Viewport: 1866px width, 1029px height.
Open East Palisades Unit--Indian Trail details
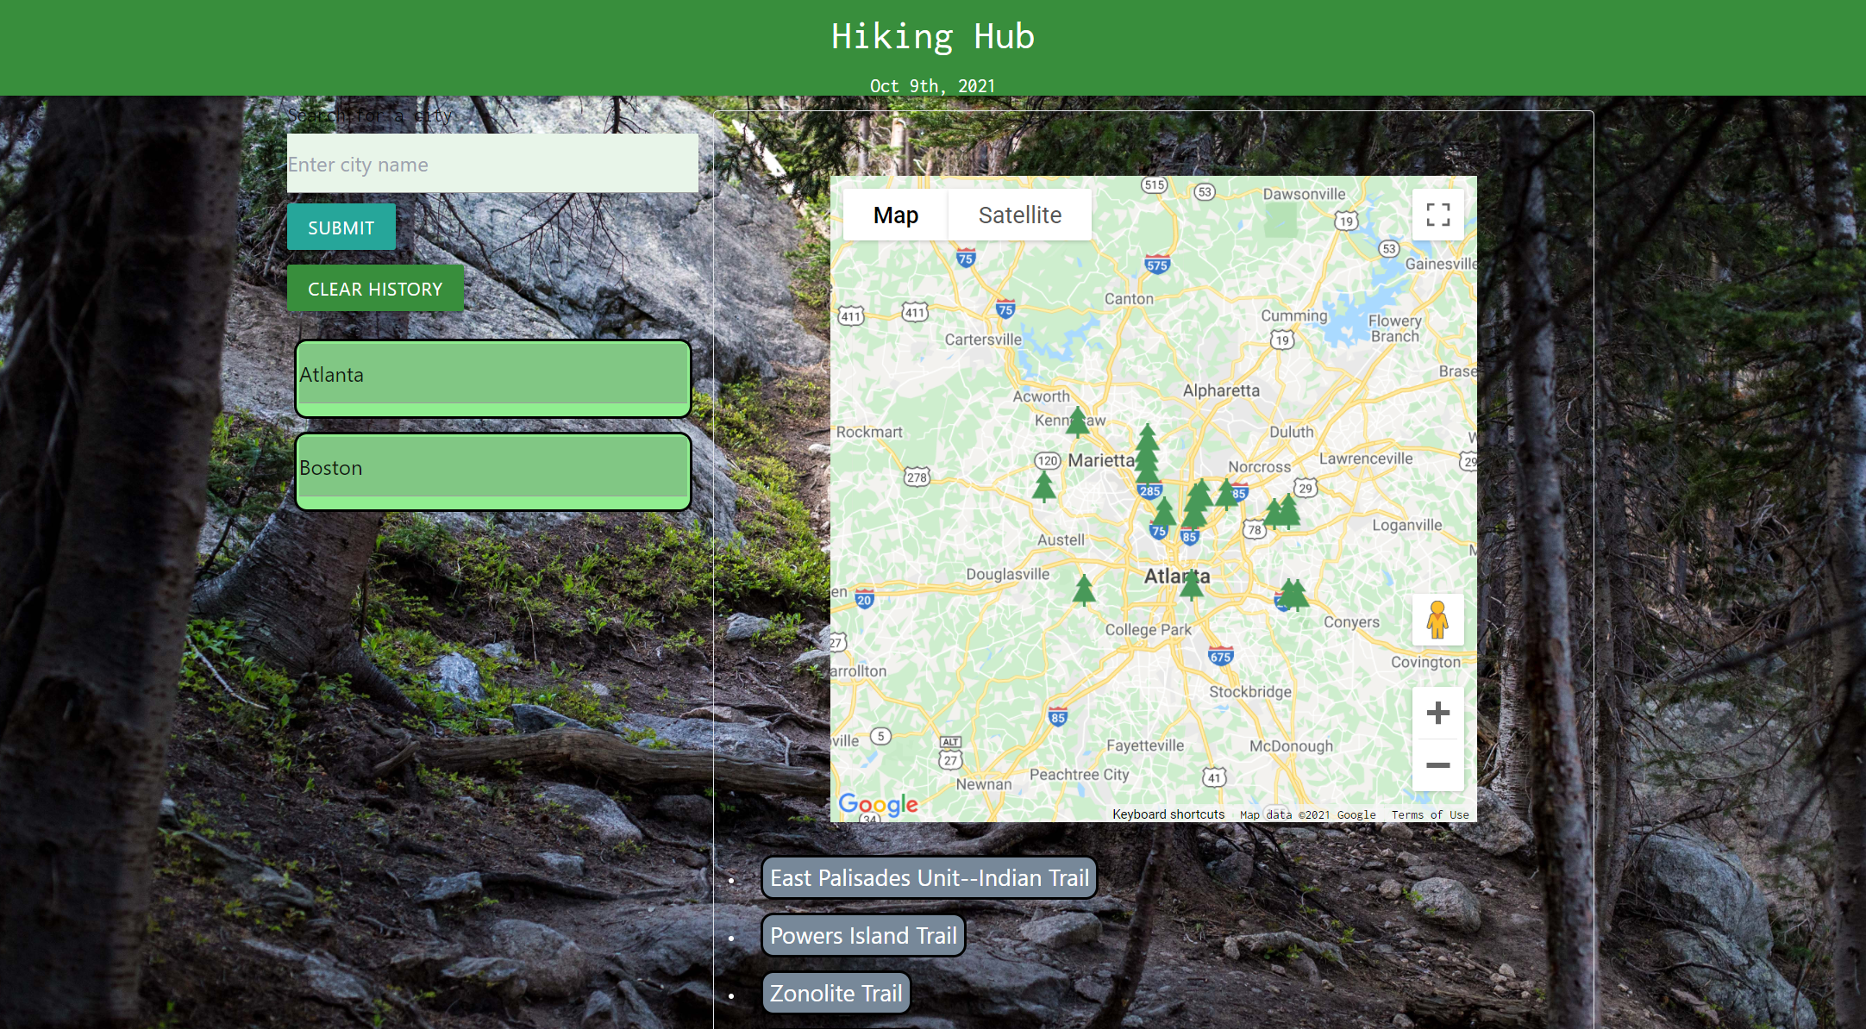click(929, 877)
